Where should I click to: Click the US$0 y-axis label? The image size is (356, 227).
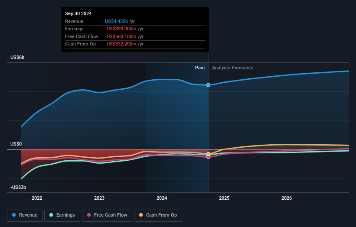[x=16, y=144]
